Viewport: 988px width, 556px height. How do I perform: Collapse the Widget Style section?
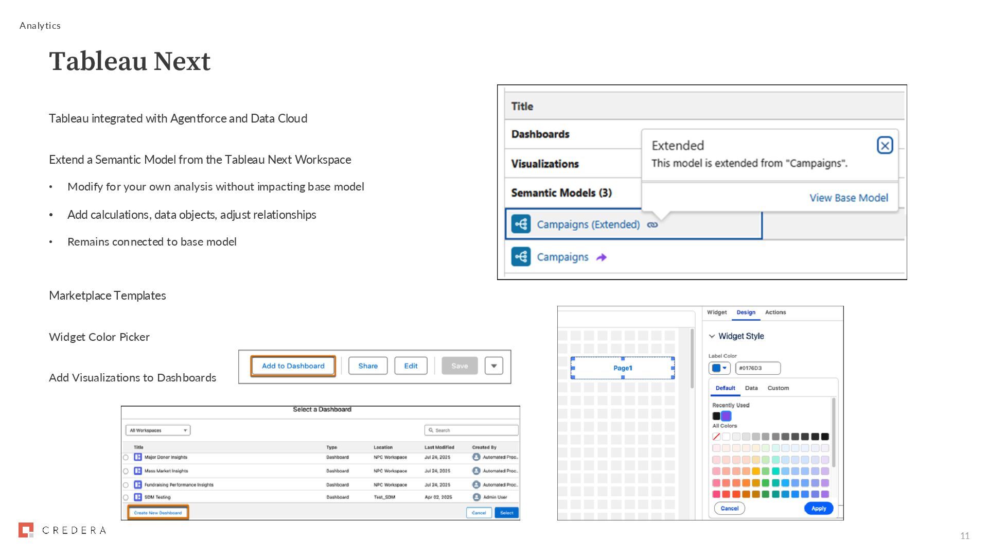(712, 336)
